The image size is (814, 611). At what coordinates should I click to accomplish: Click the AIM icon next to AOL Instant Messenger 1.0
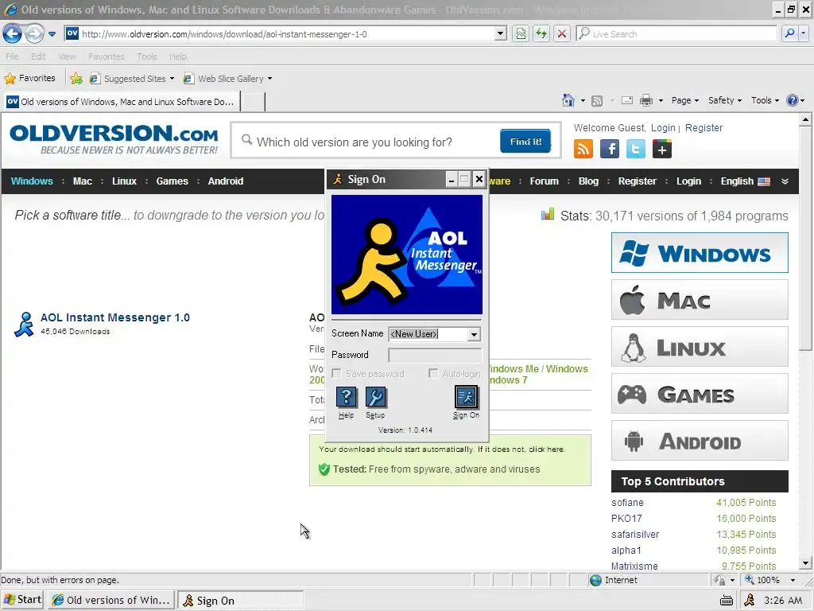click(24, 325)
